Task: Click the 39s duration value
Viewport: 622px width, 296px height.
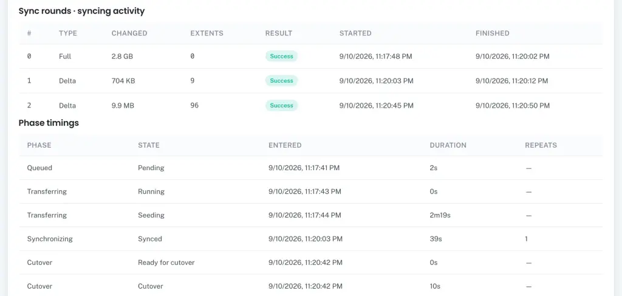Action: (x=436, y=239)
